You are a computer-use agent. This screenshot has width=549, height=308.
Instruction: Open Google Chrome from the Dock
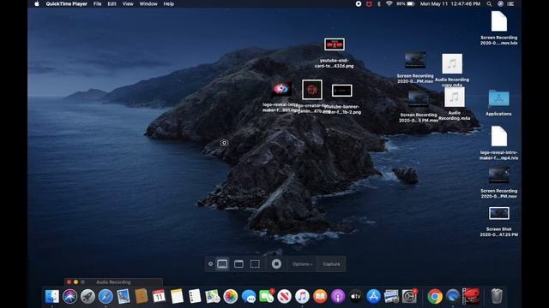coord(435,297)
